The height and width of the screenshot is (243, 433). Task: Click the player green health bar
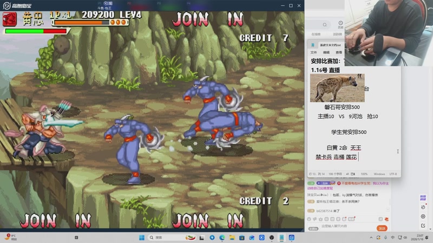click(x=36, y=31)
